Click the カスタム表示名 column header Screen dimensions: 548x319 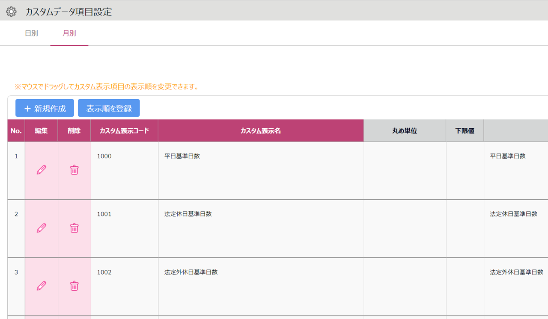261,131
